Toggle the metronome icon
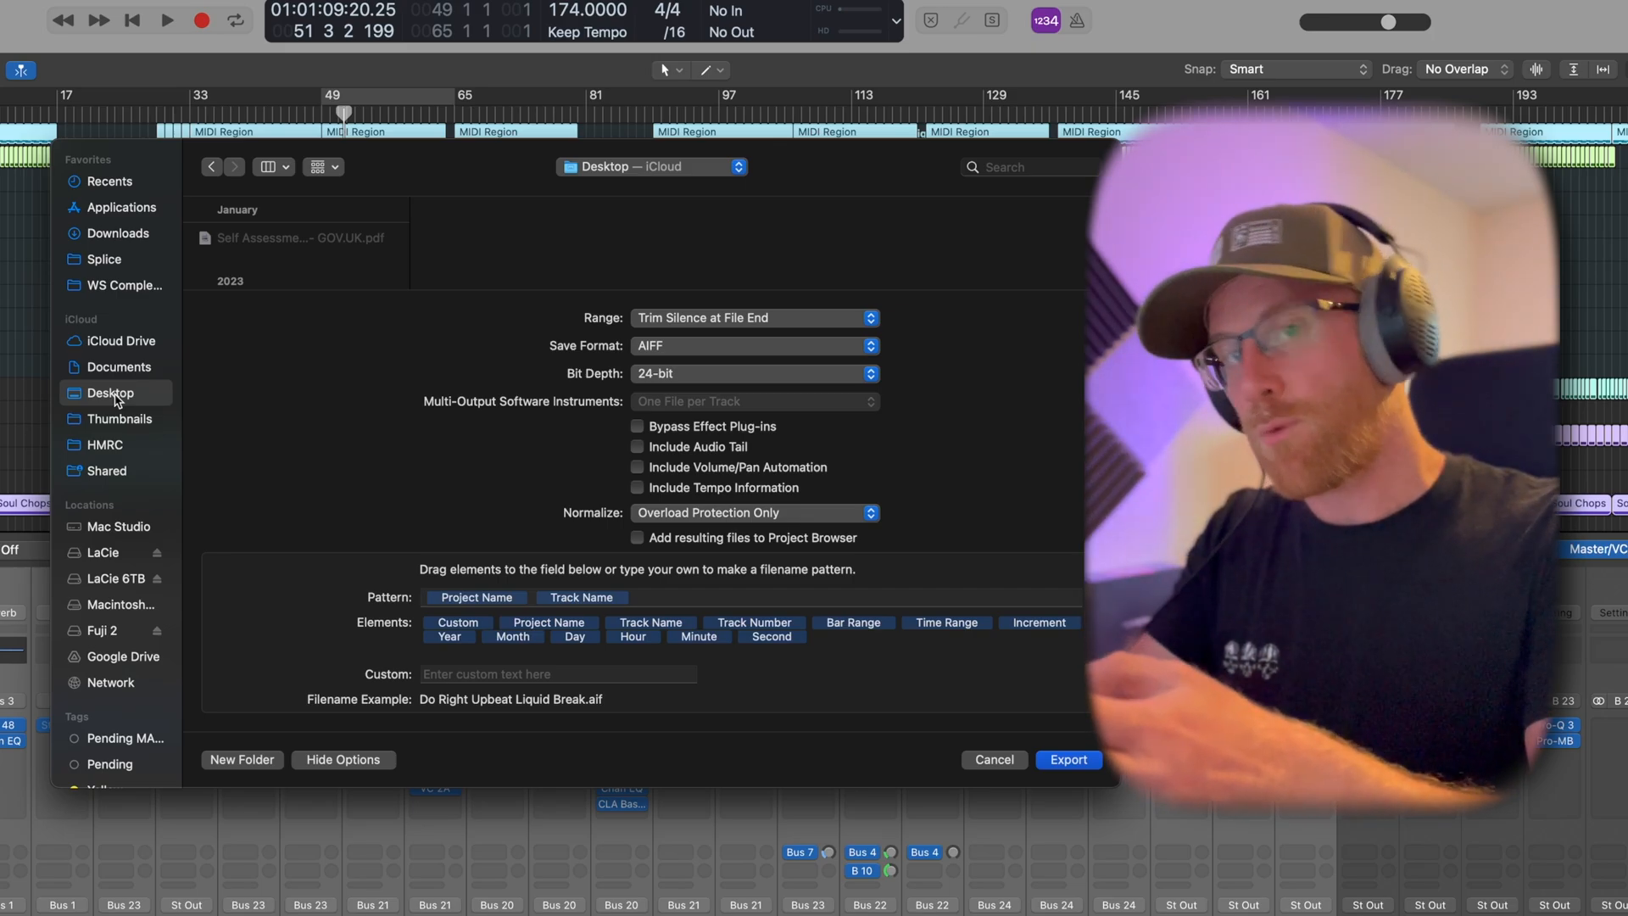The image size is (1628, 916). click(1077, 20)
